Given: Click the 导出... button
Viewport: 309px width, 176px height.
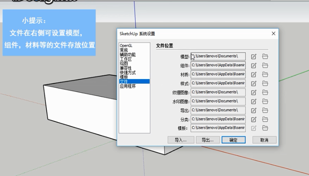Looking at the screenshot, I should pos(208,140).
